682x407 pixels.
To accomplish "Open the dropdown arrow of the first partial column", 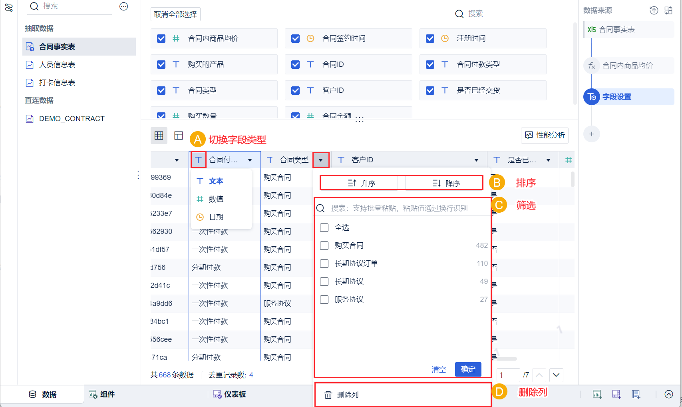I will [177, 160].
